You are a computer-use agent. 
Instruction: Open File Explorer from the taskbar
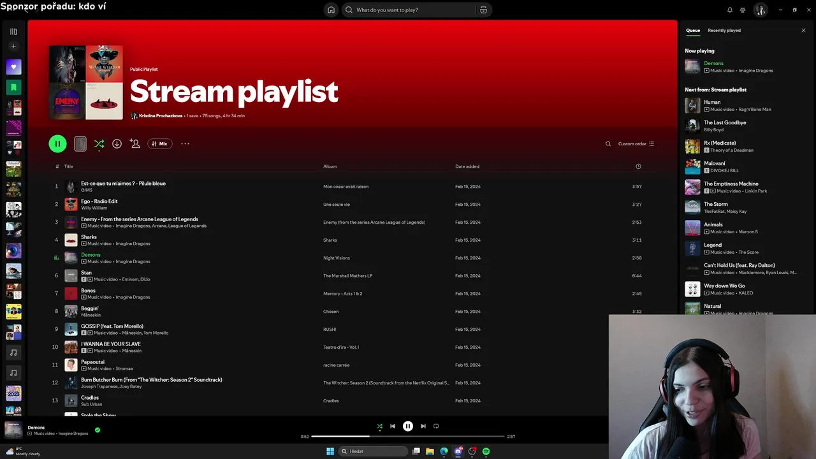click(x=430, y=451)
